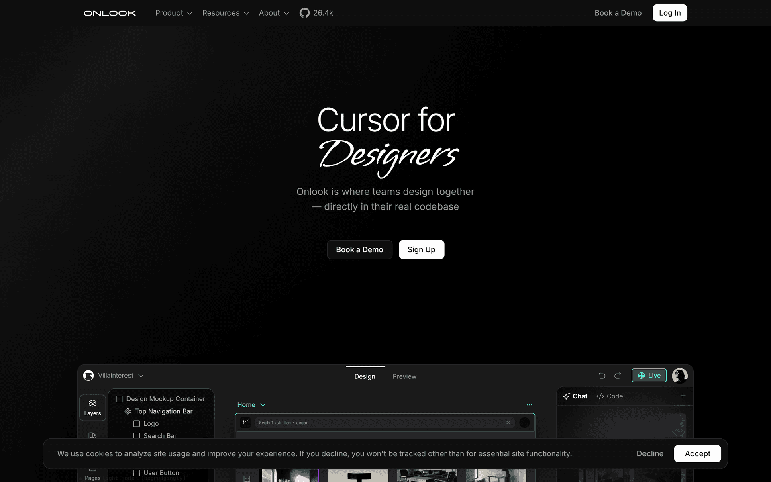Click the Top Navigation Bar component icon

pyautogui.click(x=128, y=411)
